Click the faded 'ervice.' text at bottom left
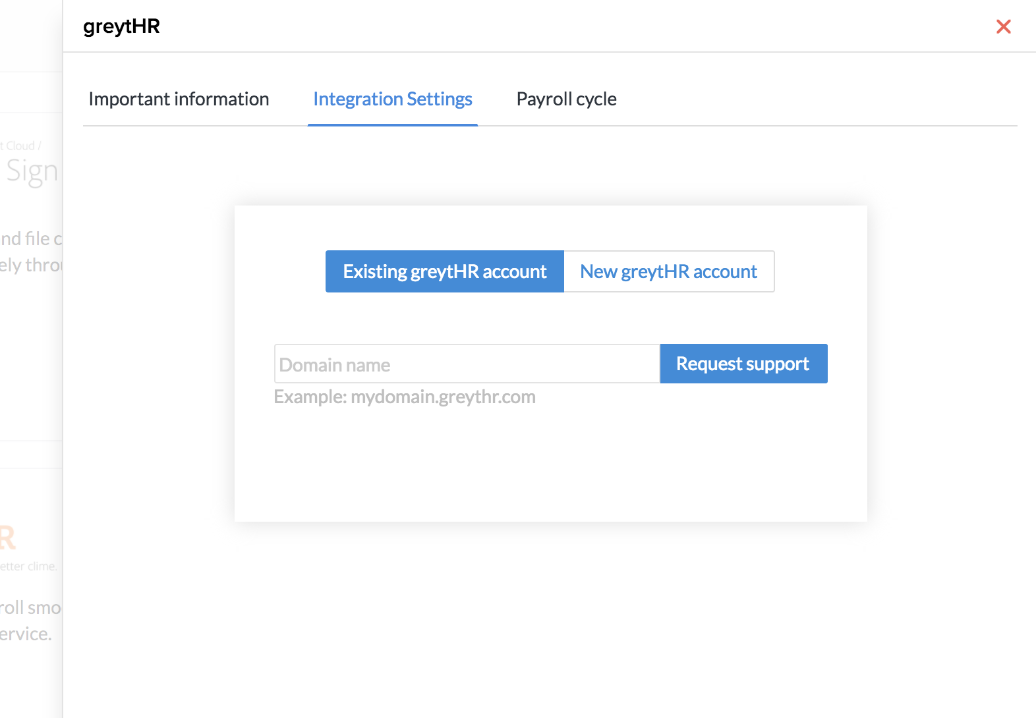 coord(26,634)
